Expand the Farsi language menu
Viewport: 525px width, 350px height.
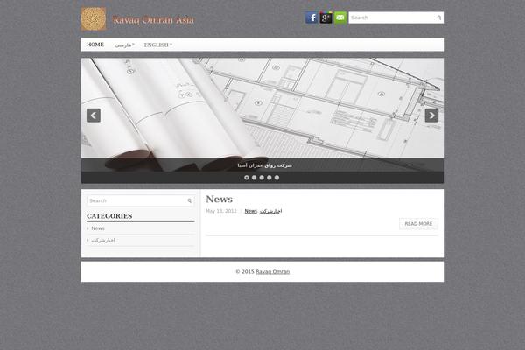click(124, 45)
